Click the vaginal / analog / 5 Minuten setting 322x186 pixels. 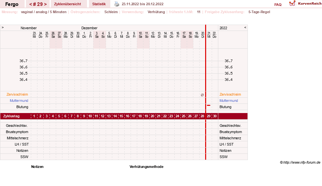(44, 12)
